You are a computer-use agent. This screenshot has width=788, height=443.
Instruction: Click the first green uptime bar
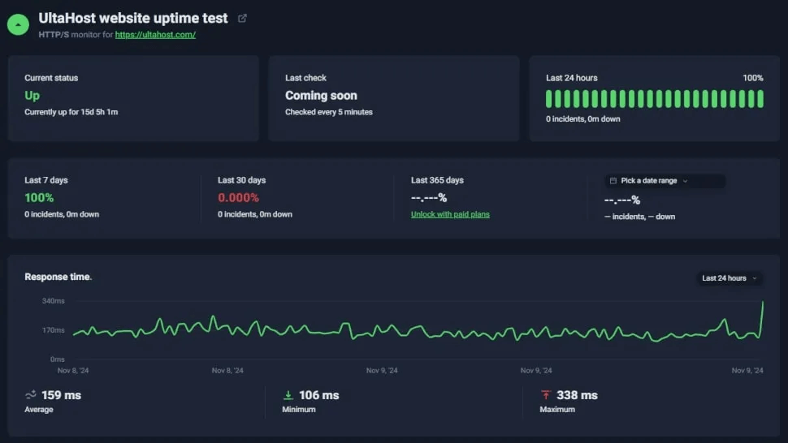(x=549, y=99)
